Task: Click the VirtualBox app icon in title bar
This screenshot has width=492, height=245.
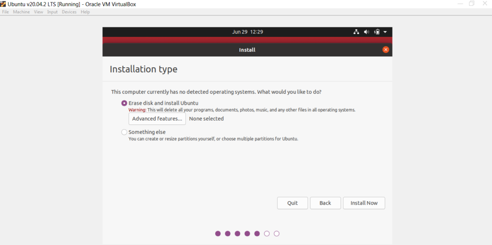Action: pyautogui.click(x=3, y=4)
